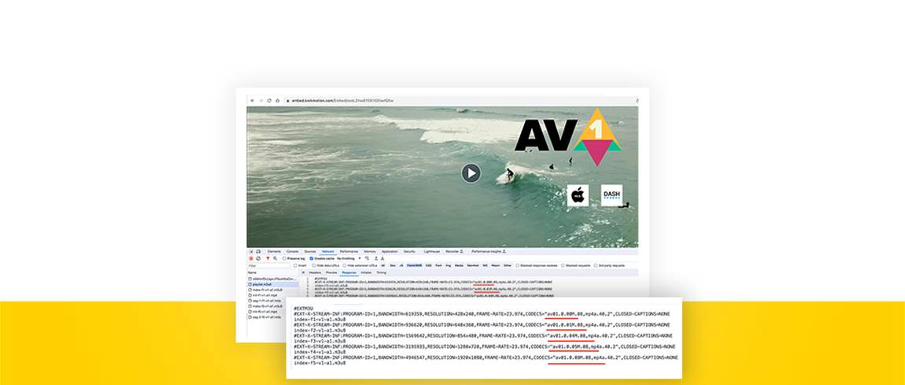Click the import HAR upload icon
This screenshot has height=385, width=905.
pyautogui.click(x=376, y=258)
